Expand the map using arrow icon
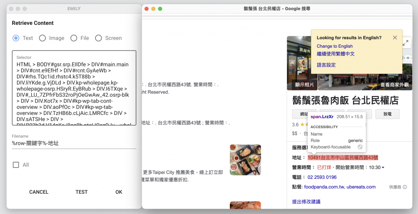Viewport: 418px width, 214px height. pos(405,42)
